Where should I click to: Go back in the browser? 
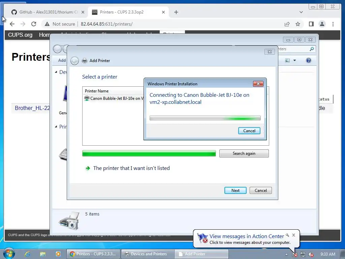12,24
